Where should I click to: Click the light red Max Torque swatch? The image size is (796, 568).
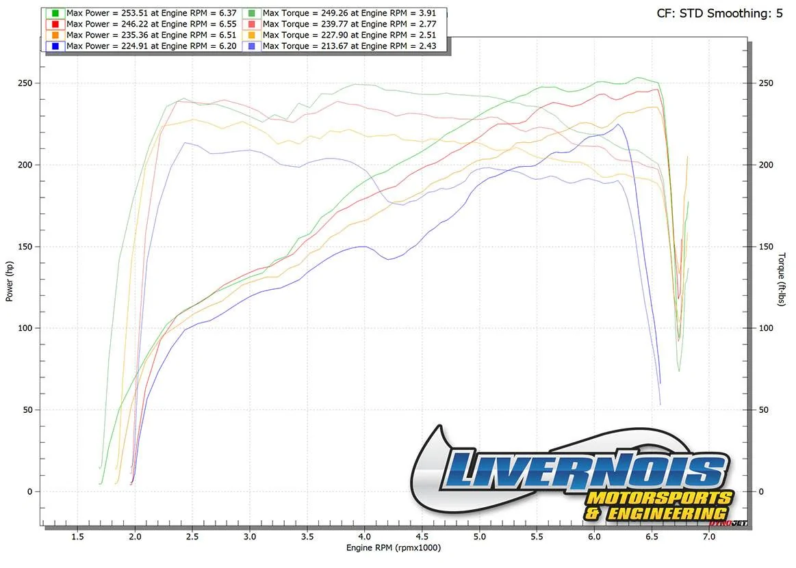[x=252, y=25]
